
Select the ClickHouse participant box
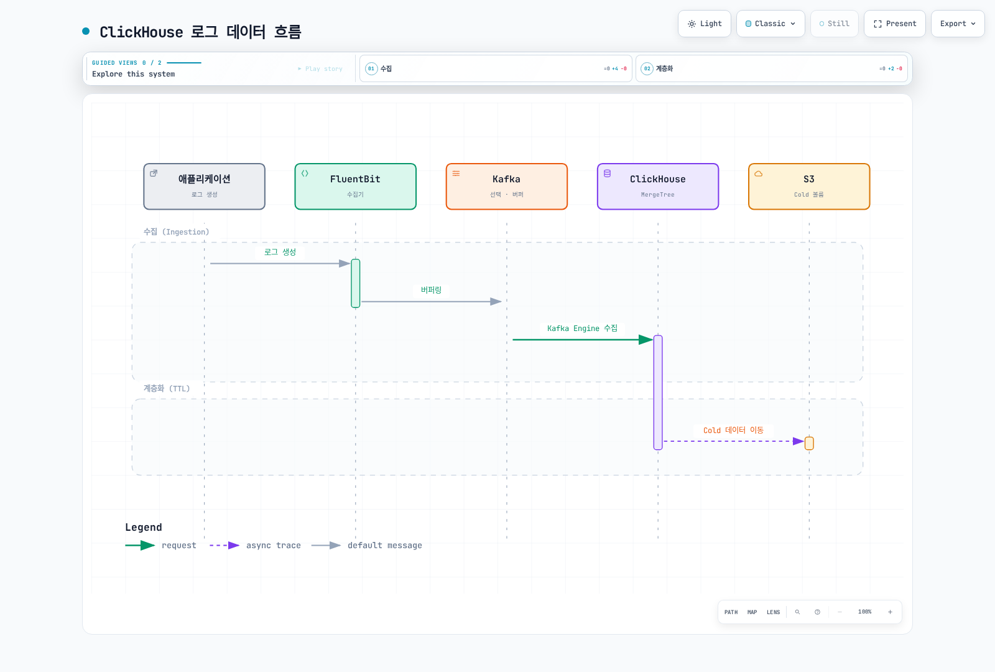point(657,187)
